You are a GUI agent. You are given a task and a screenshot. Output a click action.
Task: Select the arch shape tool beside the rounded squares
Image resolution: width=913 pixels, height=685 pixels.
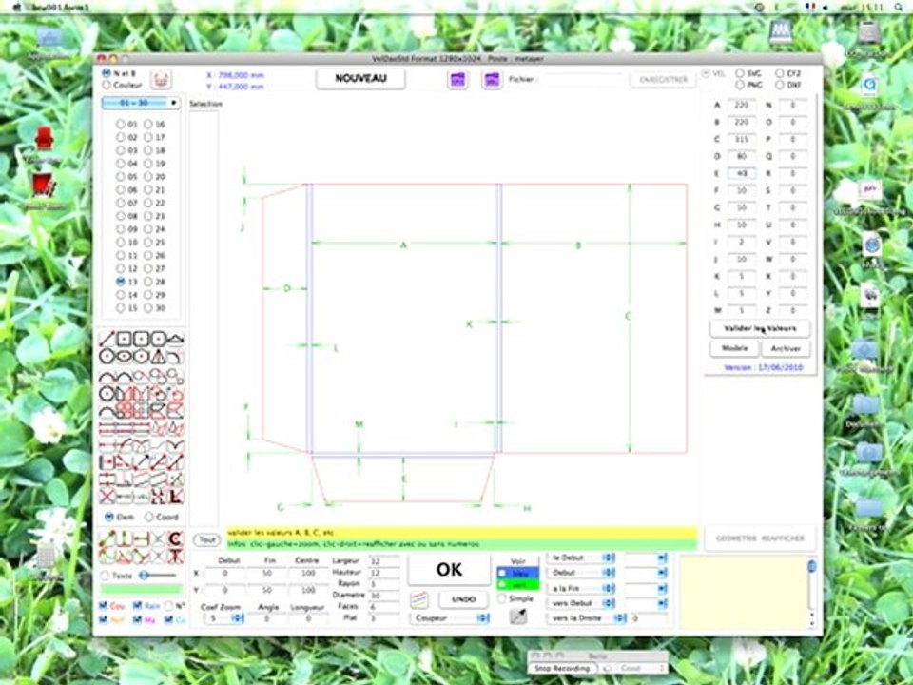[177, 339]
